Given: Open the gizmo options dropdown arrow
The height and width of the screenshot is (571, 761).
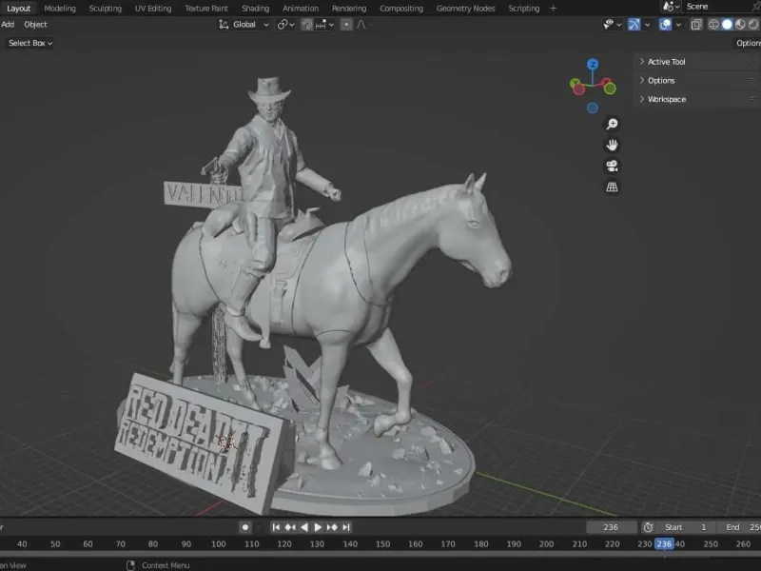Looking at the screenshot, I should (647, 25).
